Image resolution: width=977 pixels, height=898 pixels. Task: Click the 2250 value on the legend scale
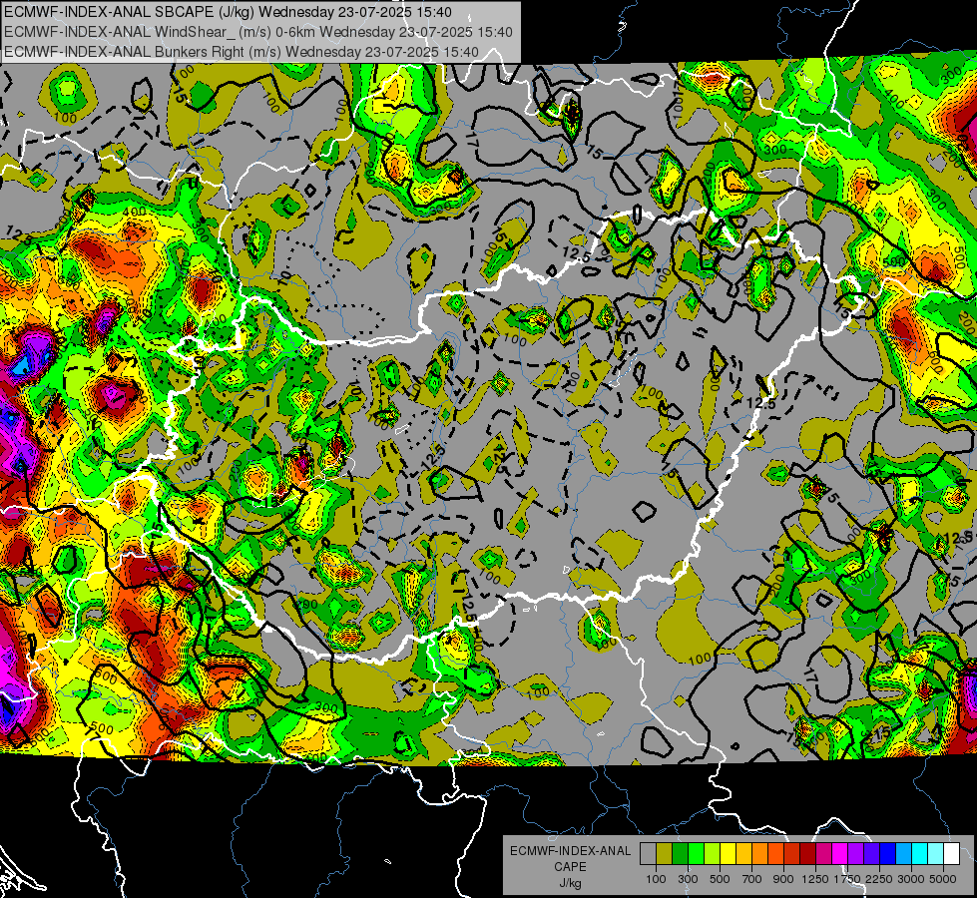tap(879, 879)
